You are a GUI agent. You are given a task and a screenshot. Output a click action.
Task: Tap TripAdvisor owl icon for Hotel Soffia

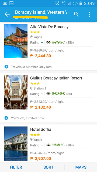(x=48, y=145)
